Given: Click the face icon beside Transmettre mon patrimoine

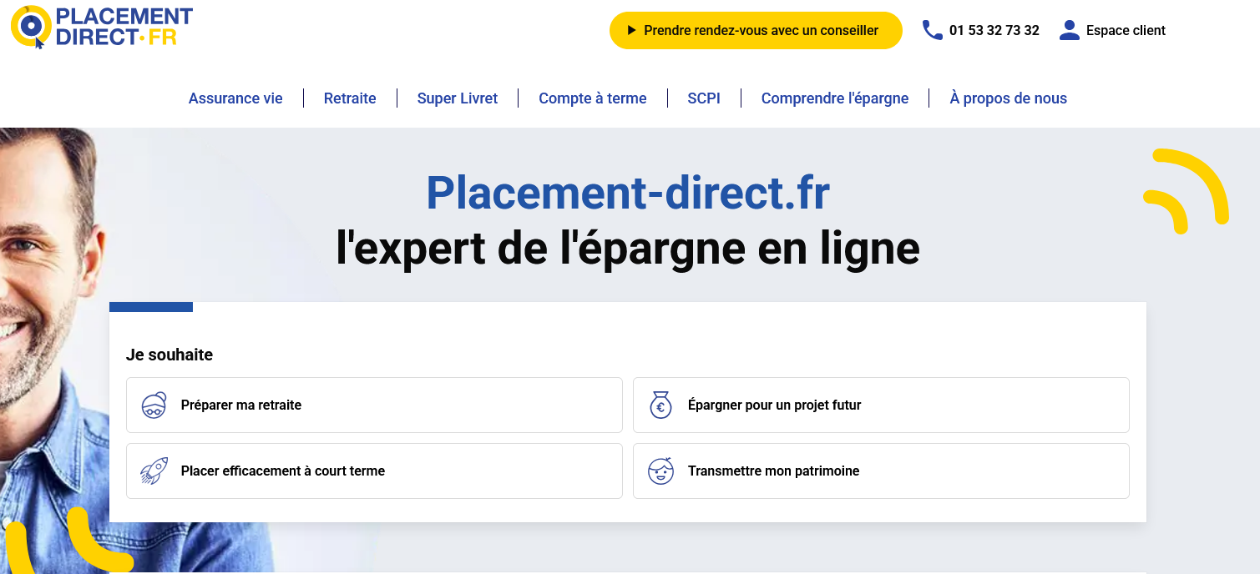Looking at the screenshot, I should [660, 471].
